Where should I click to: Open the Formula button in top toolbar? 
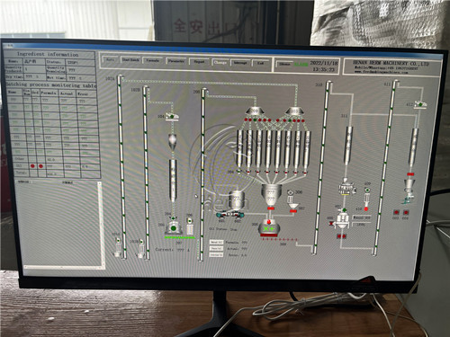coord(153,60)
